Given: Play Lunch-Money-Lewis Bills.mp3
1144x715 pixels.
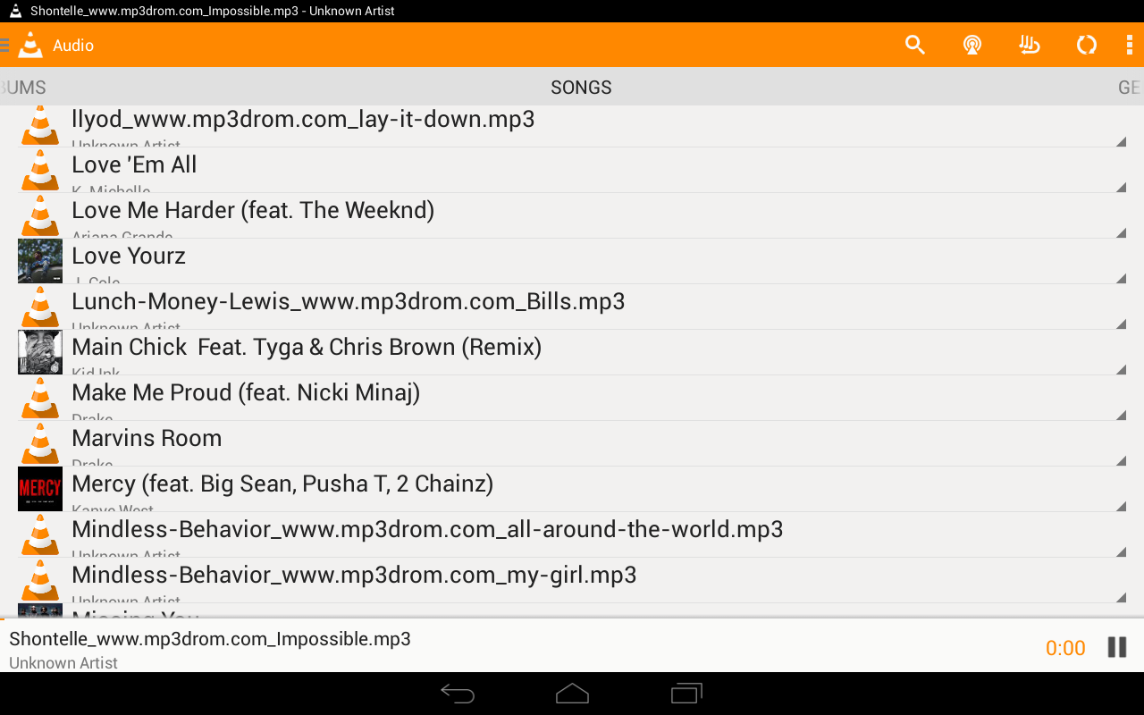Looking at the screenshot, I should click(x=572, y=307).
